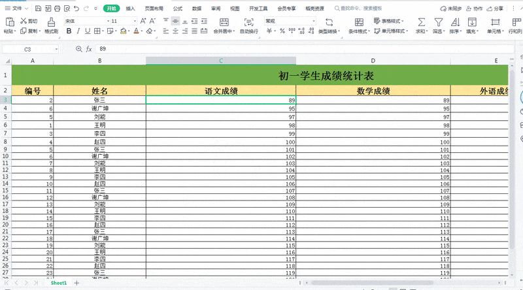Toggle middle vertical alignment
This screenshot has width=523, height=290.
pyautogui.click(x=175, y=21)
